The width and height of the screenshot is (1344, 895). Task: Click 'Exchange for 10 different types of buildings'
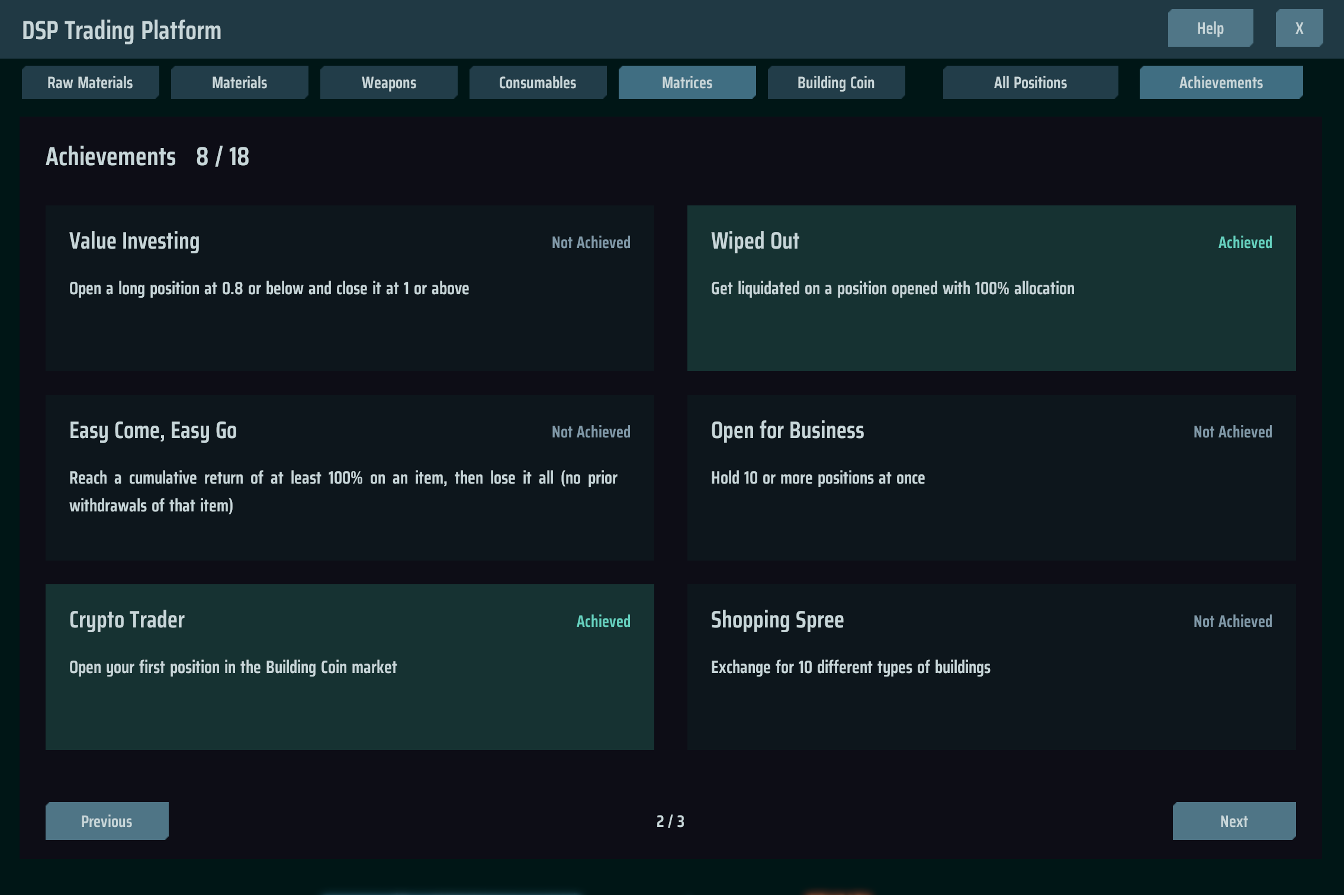pyautogui.click(x=851, y=668)
